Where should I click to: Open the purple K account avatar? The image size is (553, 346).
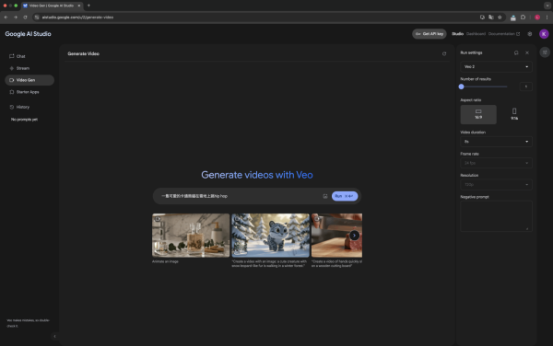pyautogui.click(x=544, y=34)
